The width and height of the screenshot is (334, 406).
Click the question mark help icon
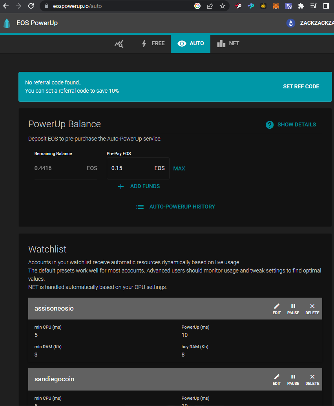pyautogui.click(x=270, y=125)
